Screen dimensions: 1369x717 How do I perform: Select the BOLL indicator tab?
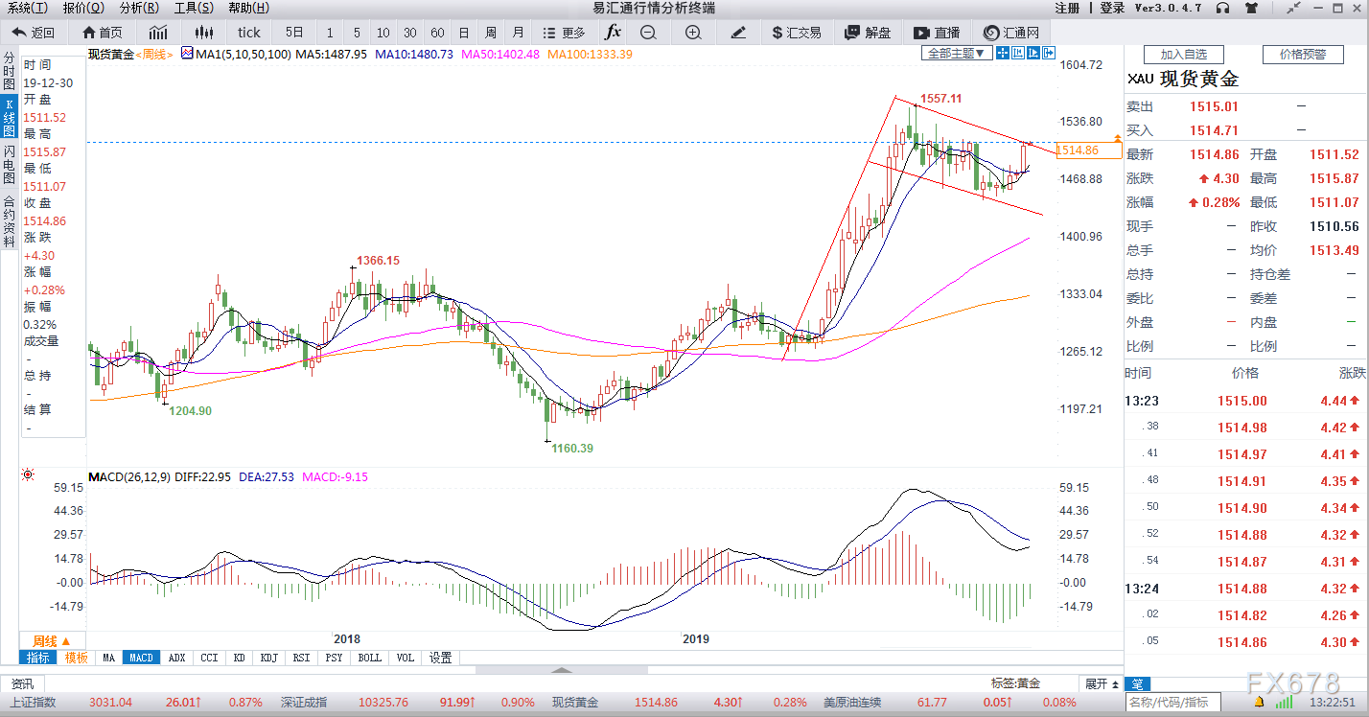click(x=369, y=658)
